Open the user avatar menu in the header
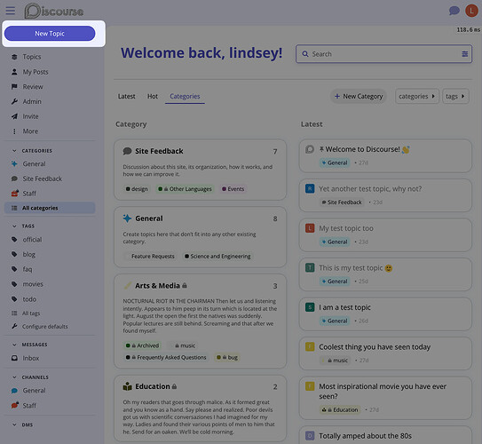The width and height of the screenshot is (482, 444). pyautogui.click(x=471, y=11)
